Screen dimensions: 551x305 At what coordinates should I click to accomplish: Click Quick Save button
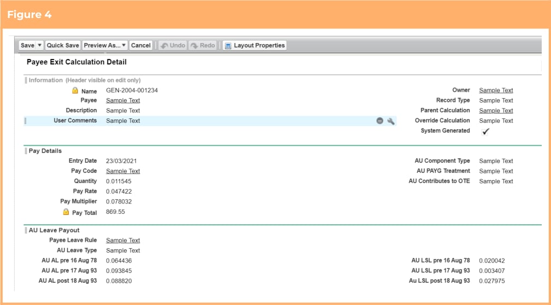[x=63, y=45]
